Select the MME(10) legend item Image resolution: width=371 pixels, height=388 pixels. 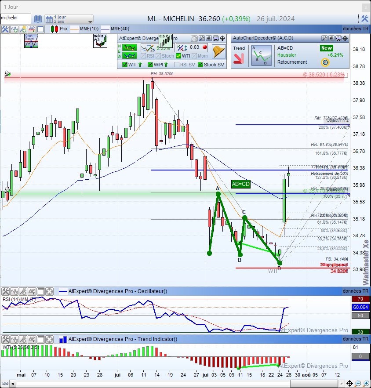pos(84,29)
